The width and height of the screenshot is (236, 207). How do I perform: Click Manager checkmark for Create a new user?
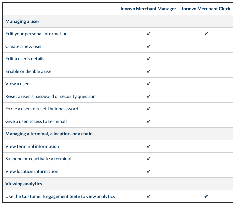point(149,46)
